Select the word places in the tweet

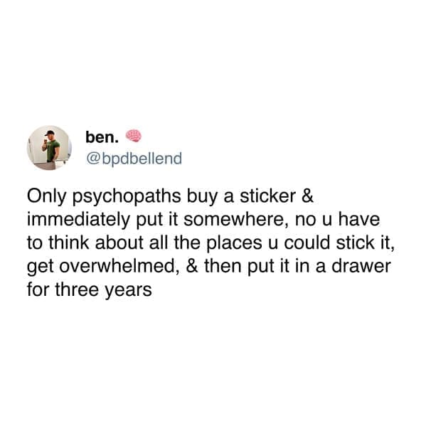[x=234, y=244]
